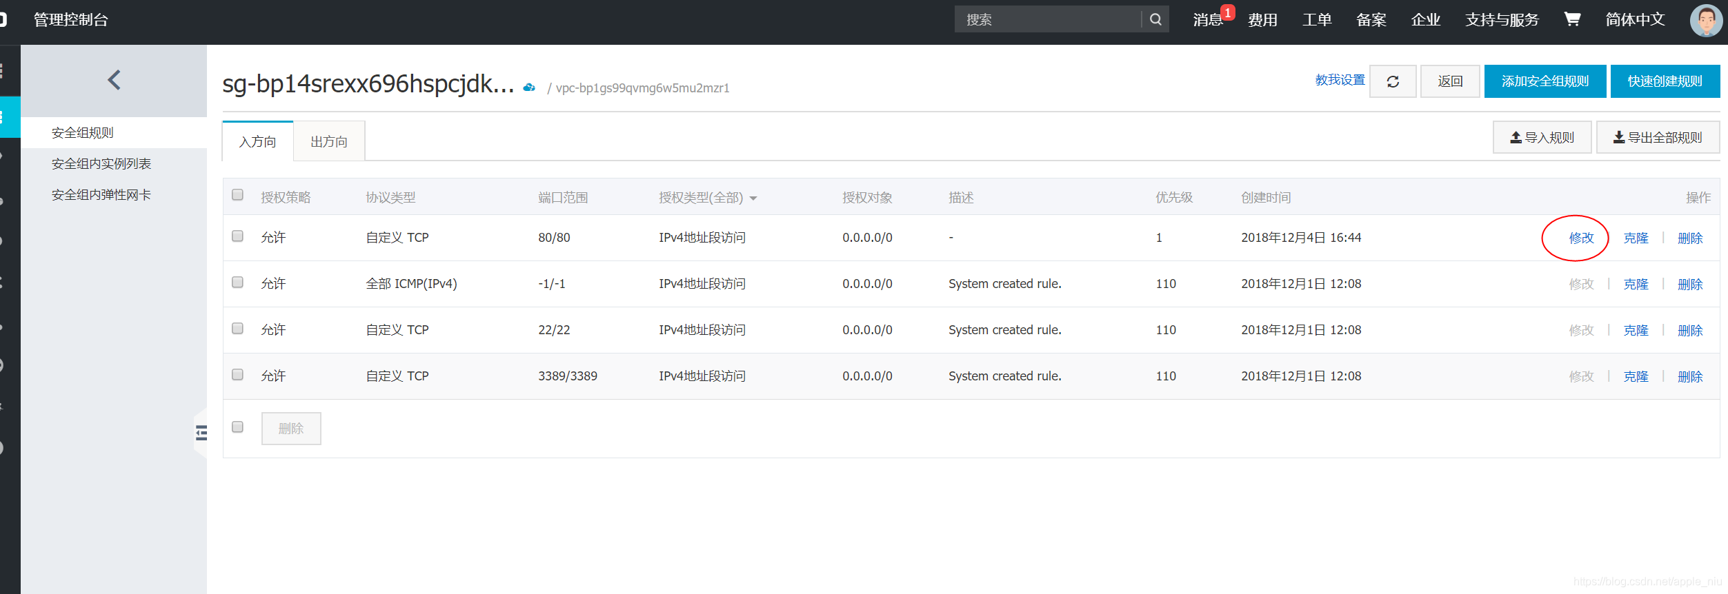The height and width of the screenshot is (594, 1728).
Task: Click 克隆 for the 22/22 rule
Action: pyautogui.click(x=1636, y=330)
